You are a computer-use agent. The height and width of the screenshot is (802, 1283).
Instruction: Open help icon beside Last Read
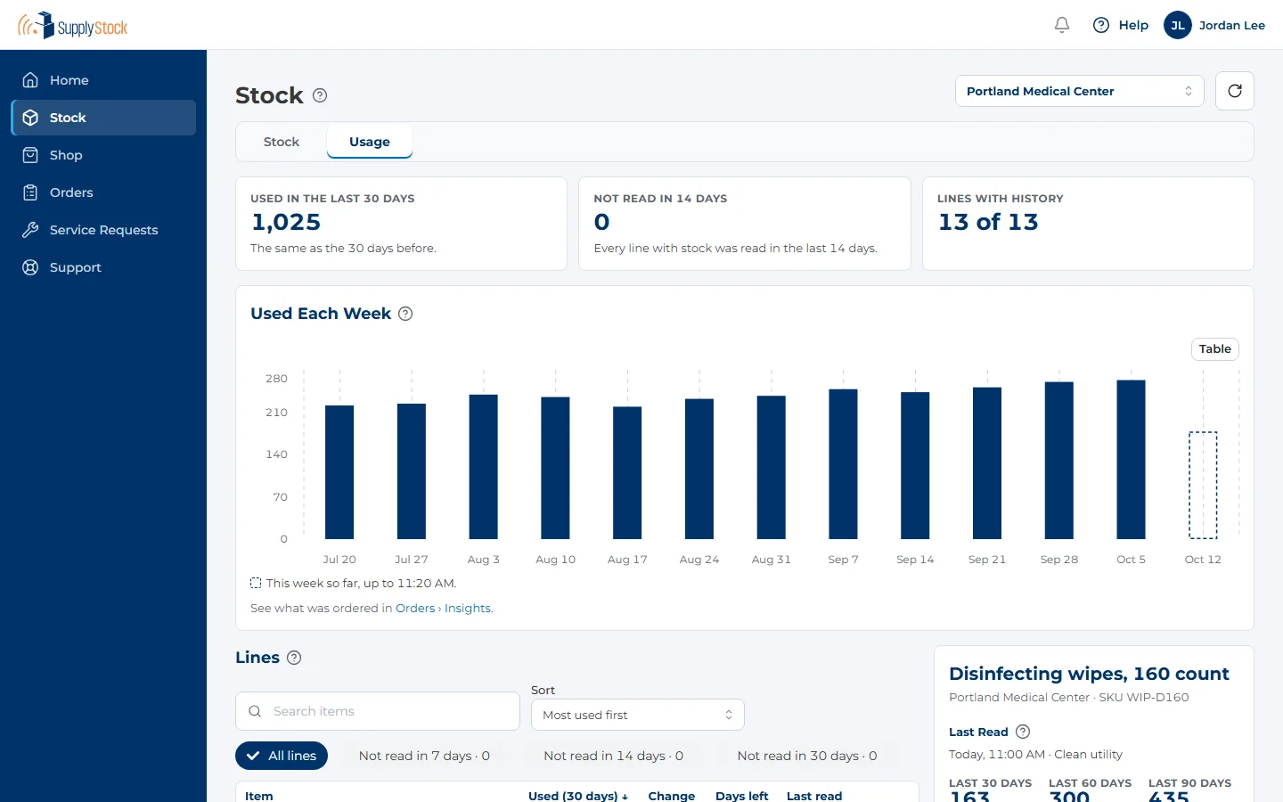[1023, 732]
